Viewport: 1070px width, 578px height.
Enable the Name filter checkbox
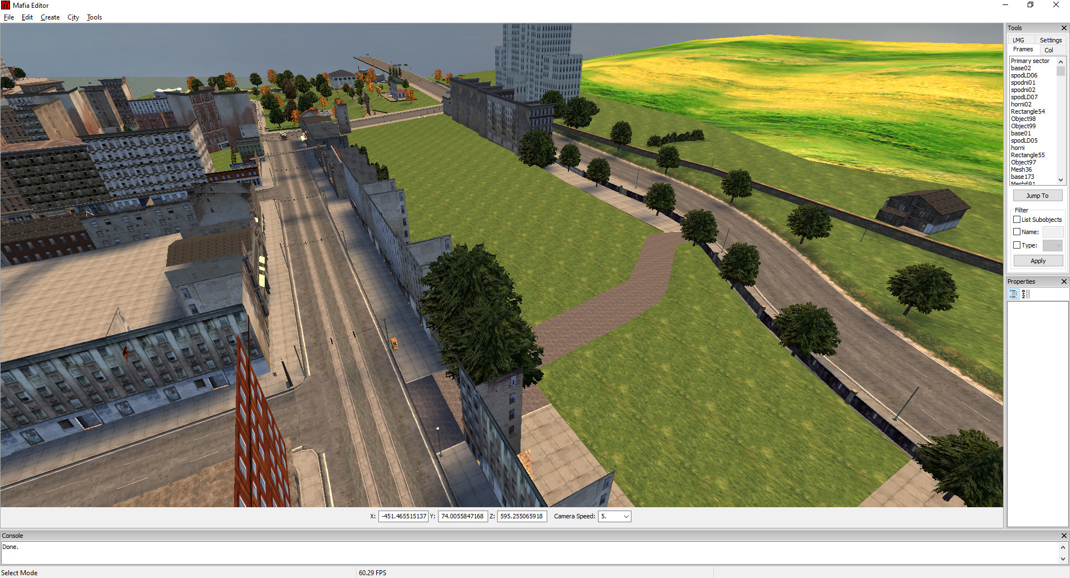(x=1016, y=232)
